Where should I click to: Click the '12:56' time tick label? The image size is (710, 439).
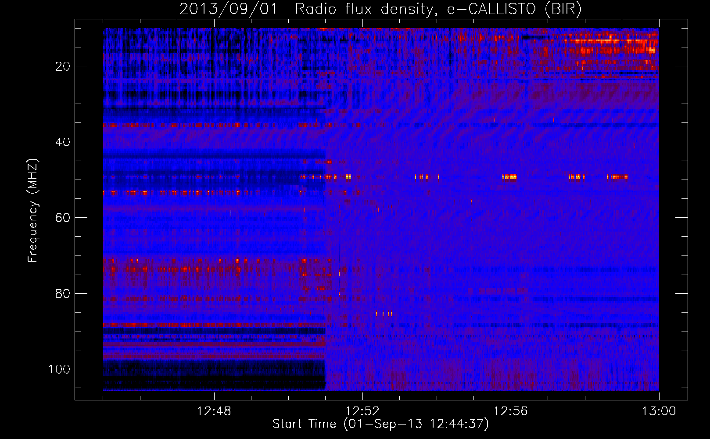[x=510, y=411]
